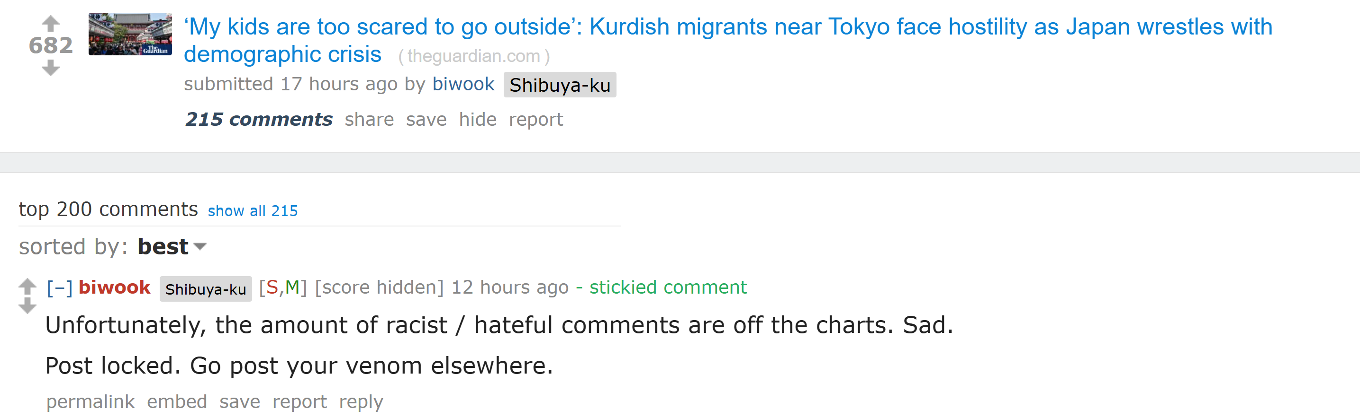The image size is (1360, 418).
Task: Open the Guardian post thumbnail
Action: (130, 34)
